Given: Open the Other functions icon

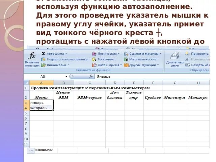Looking at the screenshot, I should click(126, 65).
